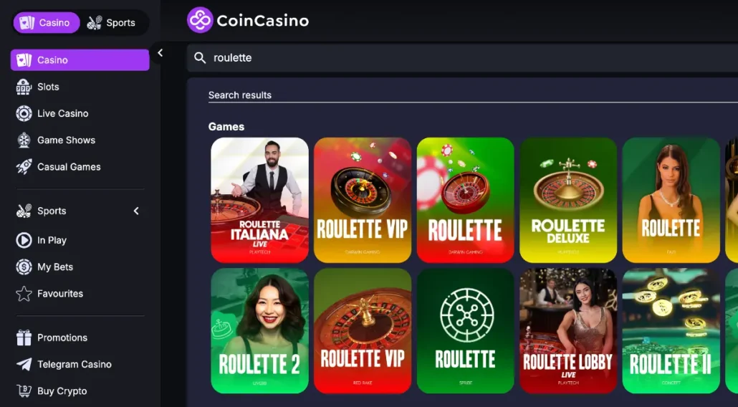Select the Casino mode toggle at top

click(x=47, y=23)
